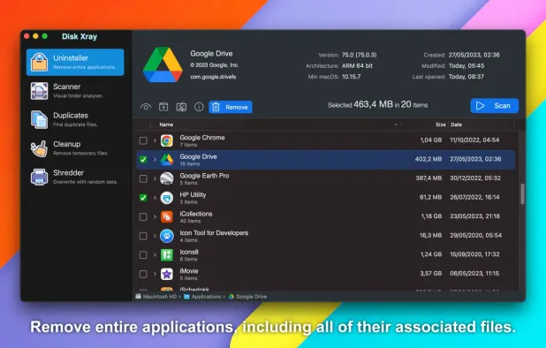Click the Version 75.0 (75.0.3) value

[359, 55]
